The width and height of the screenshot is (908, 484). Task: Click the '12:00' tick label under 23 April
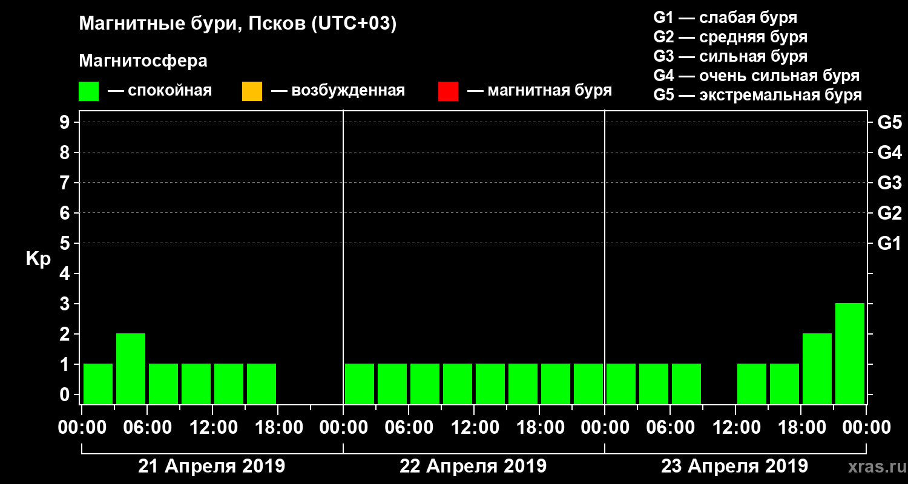tap(735, 427)
